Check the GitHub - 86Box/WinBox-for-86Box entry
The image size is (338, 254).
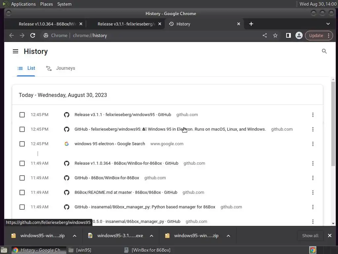click(22, 178)
